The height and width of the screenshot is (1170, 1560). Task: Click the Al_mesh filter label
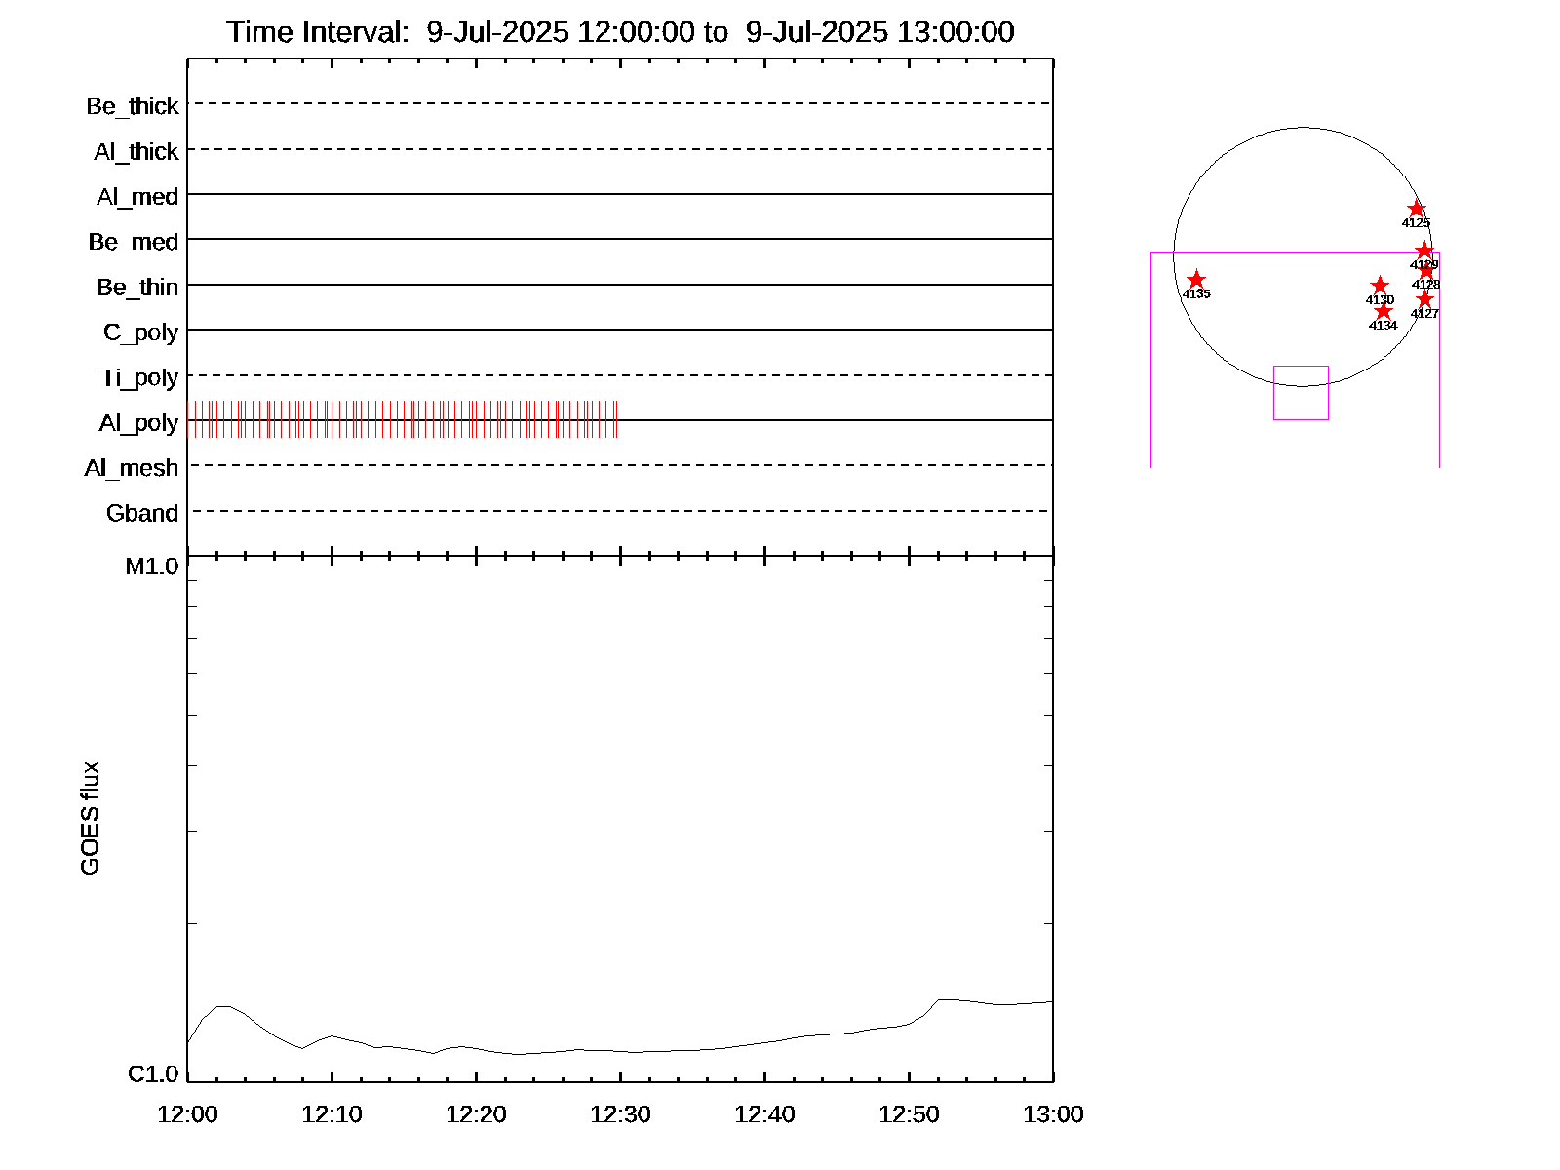point(132,468)
